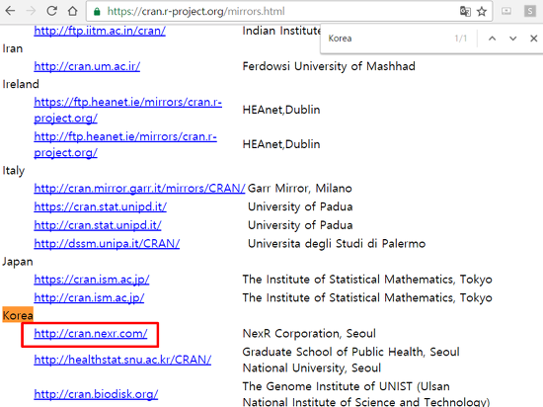
Task: Click the green secure padlock icon
Action: click(97, 12)
